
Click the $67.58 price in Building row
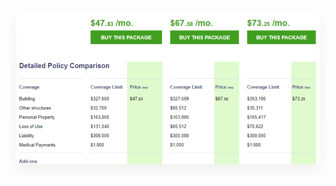pyautogui.click(x=222, y=99)
